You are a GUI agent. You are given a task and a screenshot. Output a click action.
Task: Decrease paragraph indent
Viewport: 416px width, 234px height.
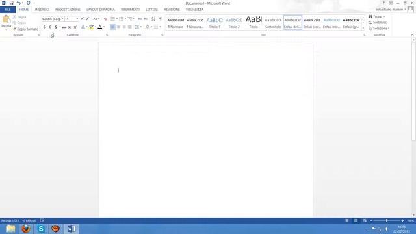pos(140,19)
